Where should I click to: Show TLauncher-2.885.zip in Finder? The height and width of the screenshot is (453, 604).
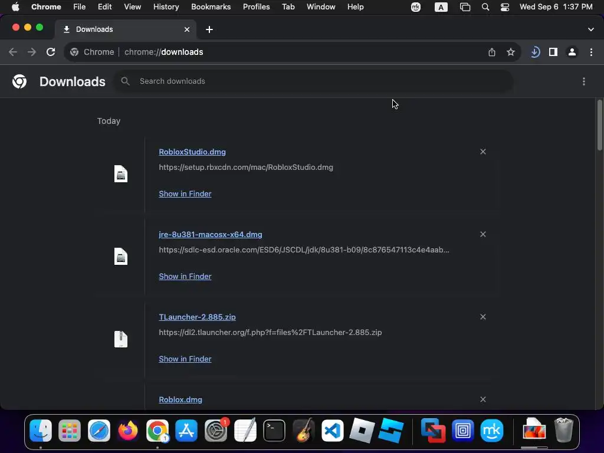click(x=185, y=359)
